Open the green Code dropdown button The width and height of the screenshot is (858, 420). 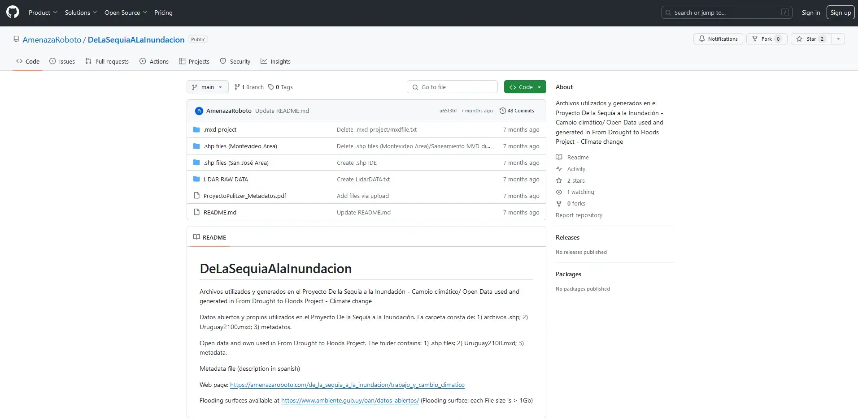tap(525, 87)
